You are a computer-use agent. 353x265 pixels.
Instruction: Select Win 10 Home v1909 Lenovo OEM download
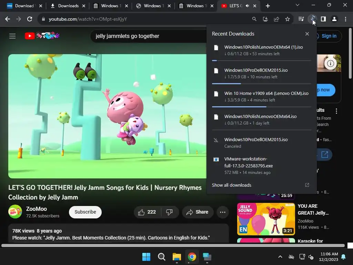[261, 97]
